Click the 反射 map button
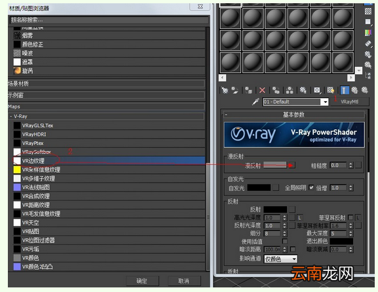Image resolution: width=378 pixels, height=292 pixels. pos(292,209)
